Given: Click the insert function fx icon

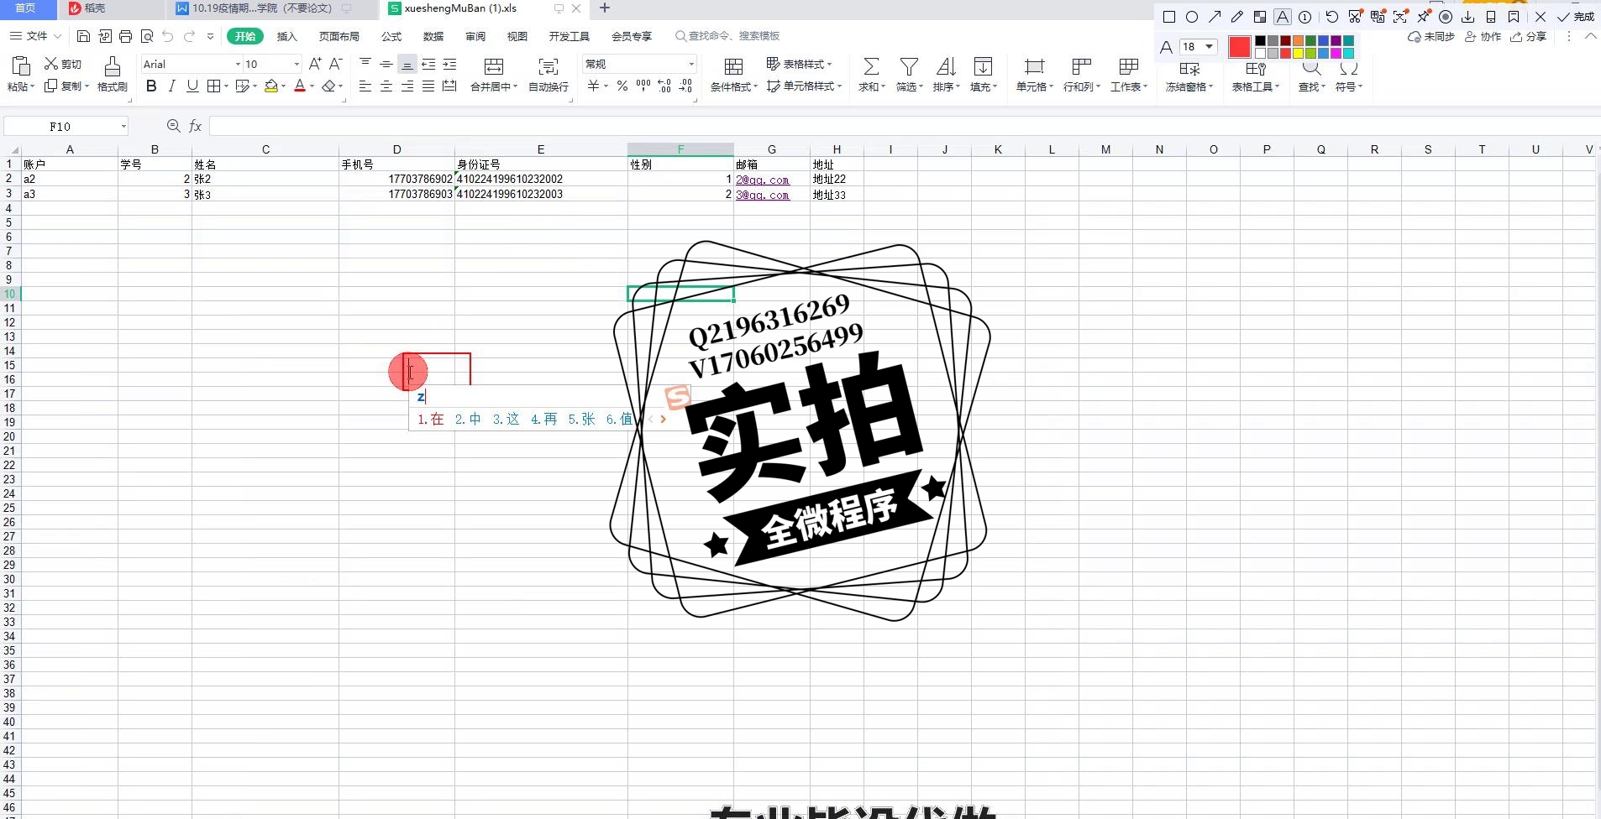Looking at the screenshot, I should click(x=196, y=126).
